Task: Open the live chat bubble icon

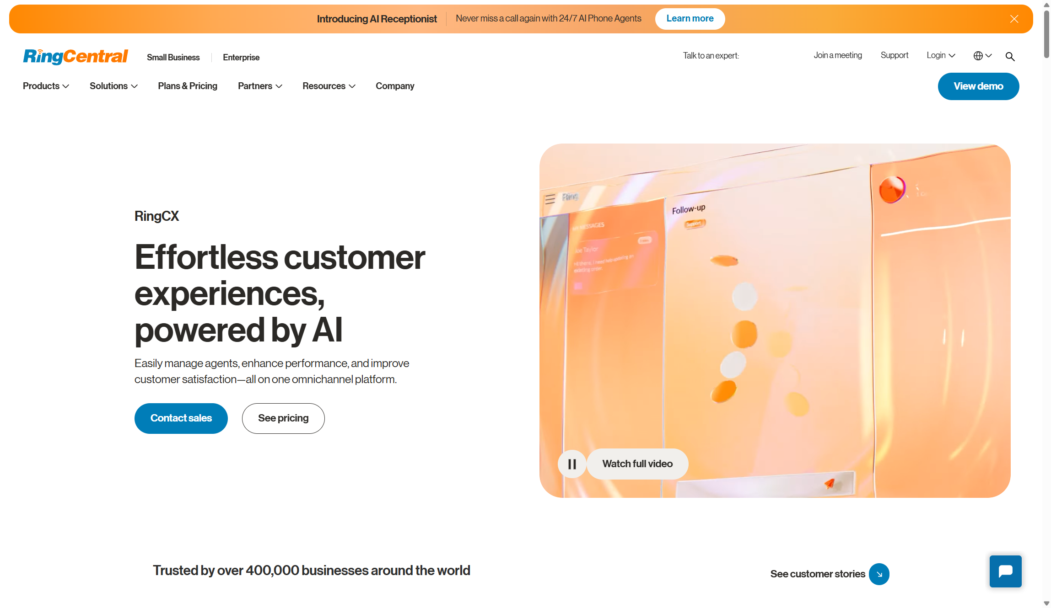Action: click(1005, 571)
